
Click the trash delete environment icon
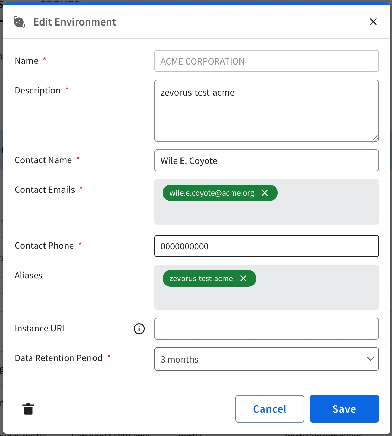[28, 409]
